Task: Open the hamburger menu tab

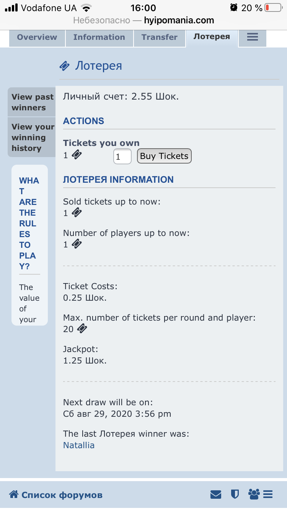Action: pos(252,37)
